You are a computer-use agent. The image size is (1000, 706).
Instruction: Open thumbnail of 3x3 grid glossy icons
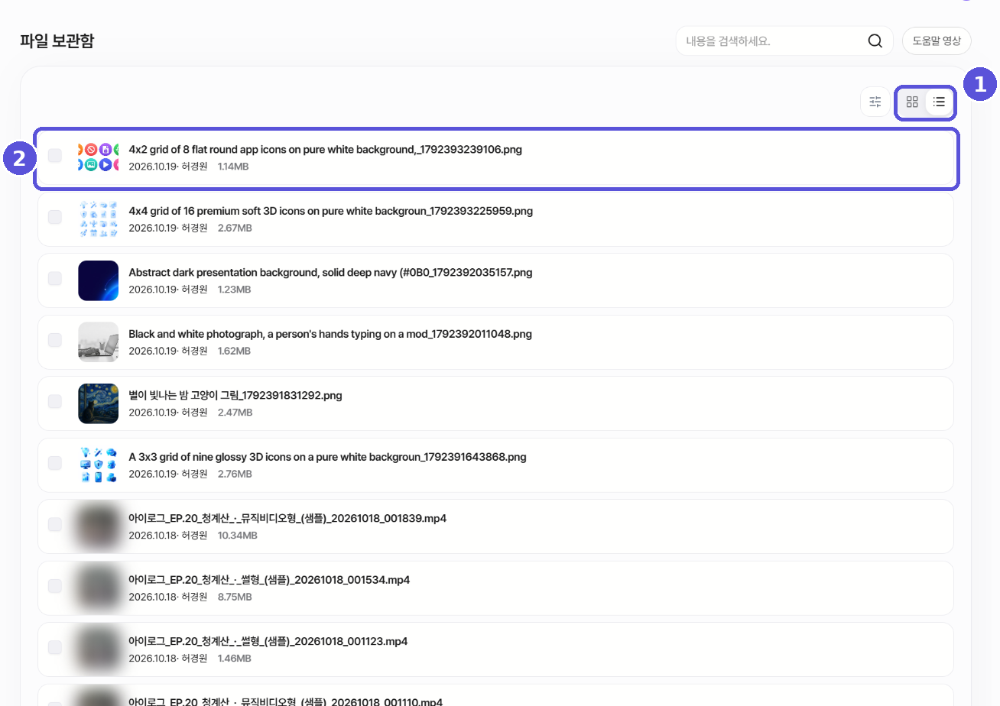tap(99, 465)
